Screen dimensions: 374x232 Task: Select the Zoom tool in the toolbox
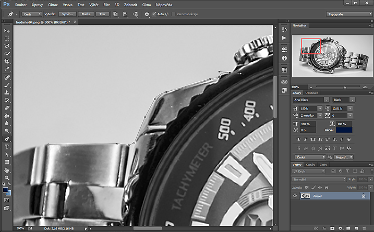[7, 178]
